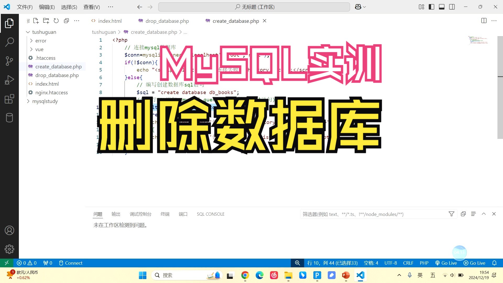Open the Source Control icon
This screenshot has width=503, height=283.
point(9,61)
